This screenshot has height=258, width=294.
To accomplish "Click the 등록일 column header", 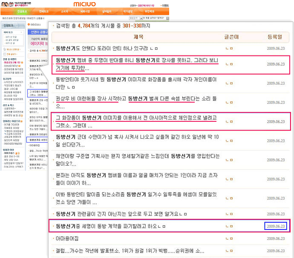I will point(275,38).
